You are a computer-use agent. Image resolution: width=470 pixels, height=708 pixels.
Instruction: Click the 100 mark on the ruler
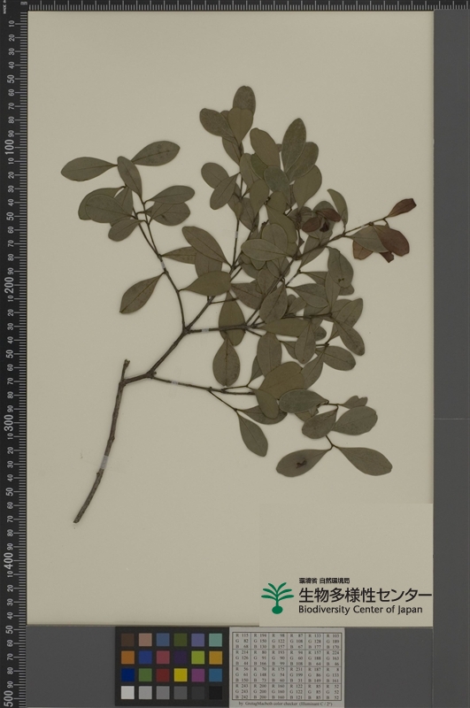9,147
